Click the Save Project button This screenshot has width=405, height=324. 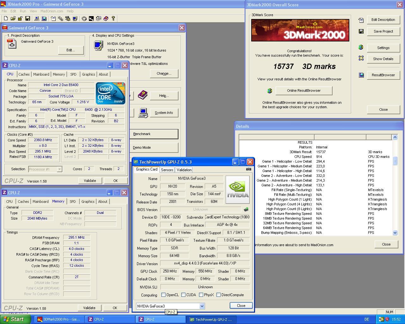tap(383, 31)
